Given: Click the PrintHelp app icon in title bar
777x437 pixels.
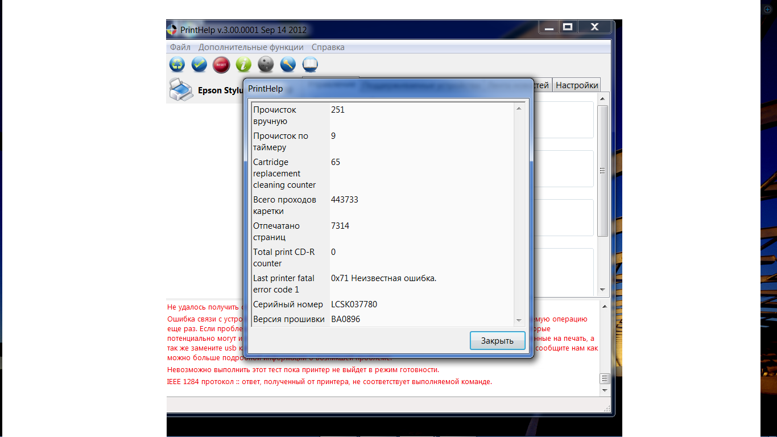Looking at the screenshot, I should (x=172, y=30).
